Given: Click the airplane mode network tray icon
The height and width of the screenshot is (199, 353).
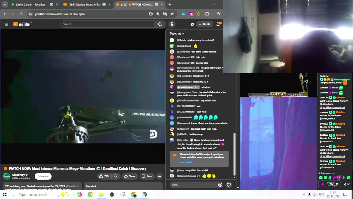Looking at the screenshot, I should (x=315, y=195).
